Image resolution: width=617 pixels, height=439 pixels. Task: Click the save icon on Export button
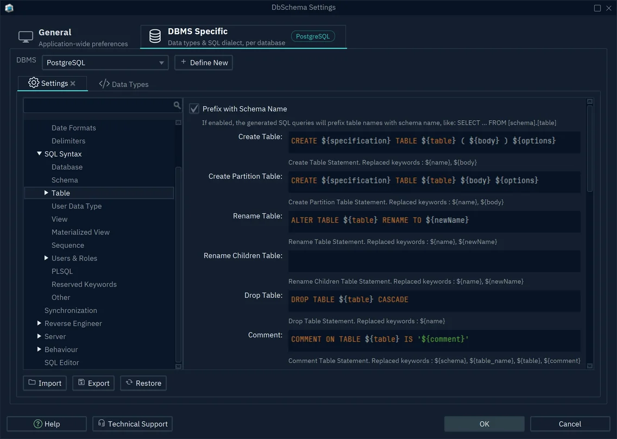click(81, 382)
